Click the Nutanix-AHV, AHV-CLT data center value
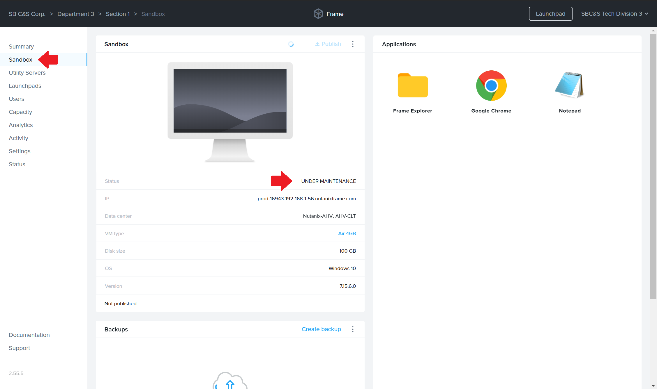This screenshot has width=657, height=389. 329,216
